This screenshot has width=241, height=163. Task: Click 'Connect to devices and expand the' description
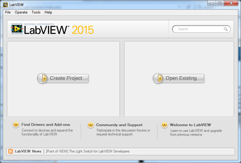47,130
